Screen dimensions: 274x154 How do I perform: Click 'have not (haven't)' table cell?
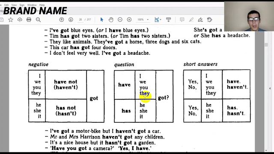pyautogui.click(x=66, y=85)
